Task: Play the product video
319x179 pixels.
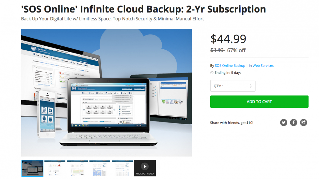Action: (145, 168)
